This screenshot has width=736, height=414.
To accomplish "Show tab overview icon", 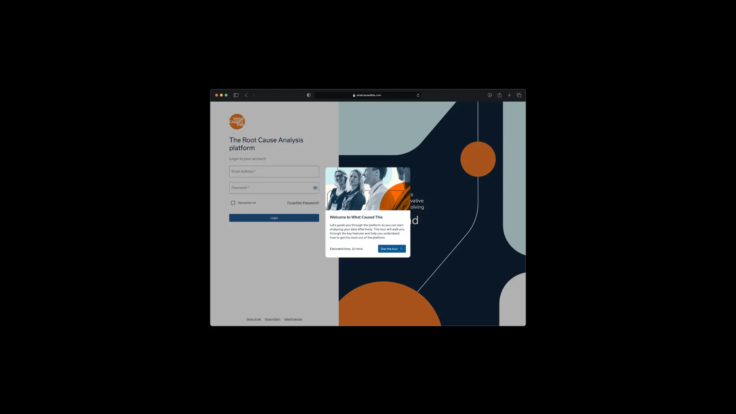I will tap(519, 95).
